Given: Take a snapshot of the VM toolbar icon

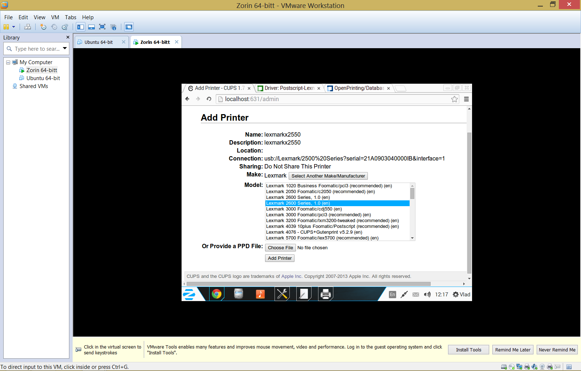Looking at the screenshot, I should (x=43, y=27).
